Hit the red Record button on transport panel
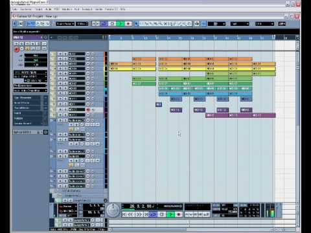311x233 pixels. tap(179, 214)
